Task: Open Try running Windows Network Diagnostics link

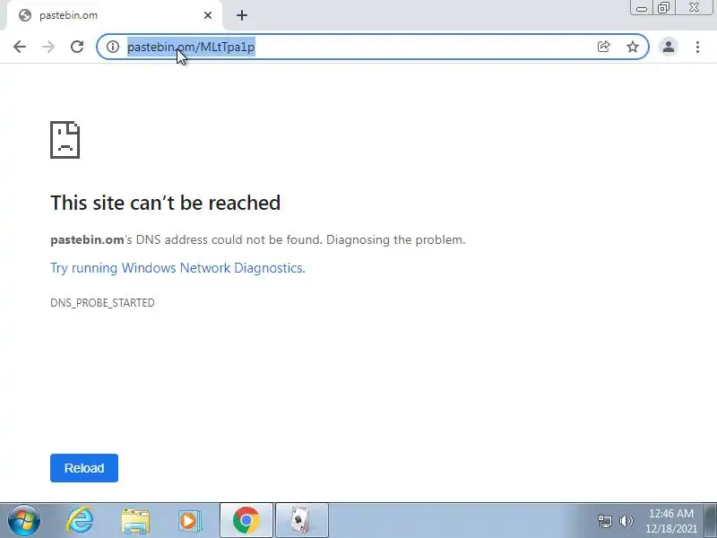Action: [177, 267]
